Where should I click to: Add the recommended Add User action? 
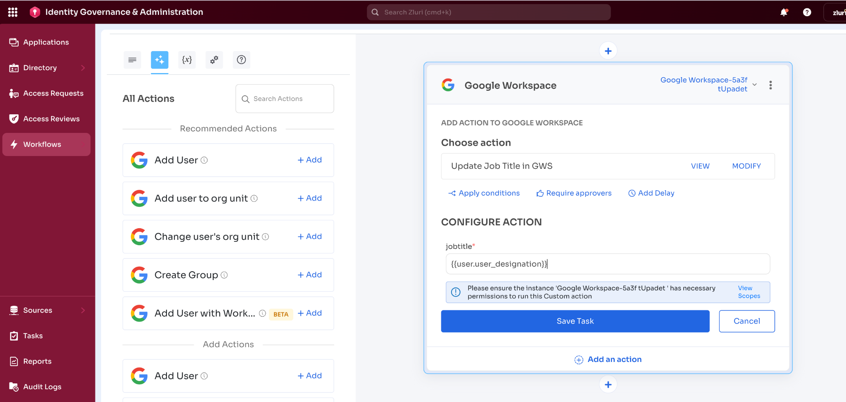[310, 160]
